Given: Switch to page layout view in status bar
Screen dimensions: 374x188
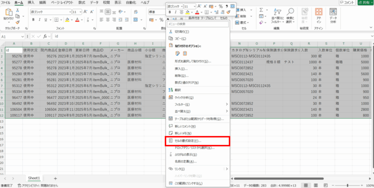Looking at the screenshot, I should pos(316,185).
